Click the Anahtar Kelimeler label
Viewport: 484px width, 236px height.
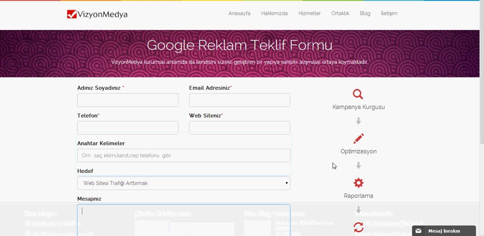point(101,143)
